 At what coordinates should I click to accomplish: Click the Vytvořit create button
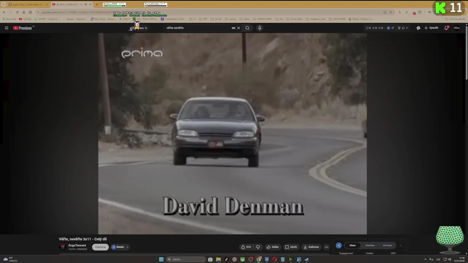pyautogui.click(x=431, y=28)
